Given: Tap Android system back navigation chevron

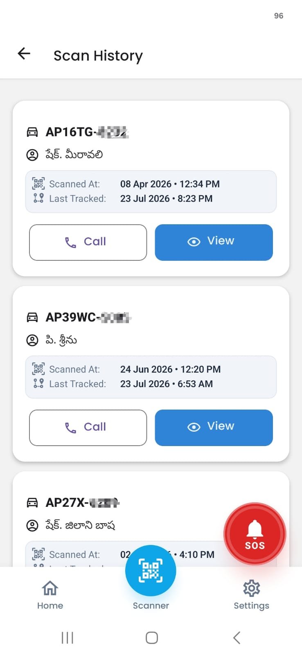Looking at the screenshot, I should tap(237, 638).
